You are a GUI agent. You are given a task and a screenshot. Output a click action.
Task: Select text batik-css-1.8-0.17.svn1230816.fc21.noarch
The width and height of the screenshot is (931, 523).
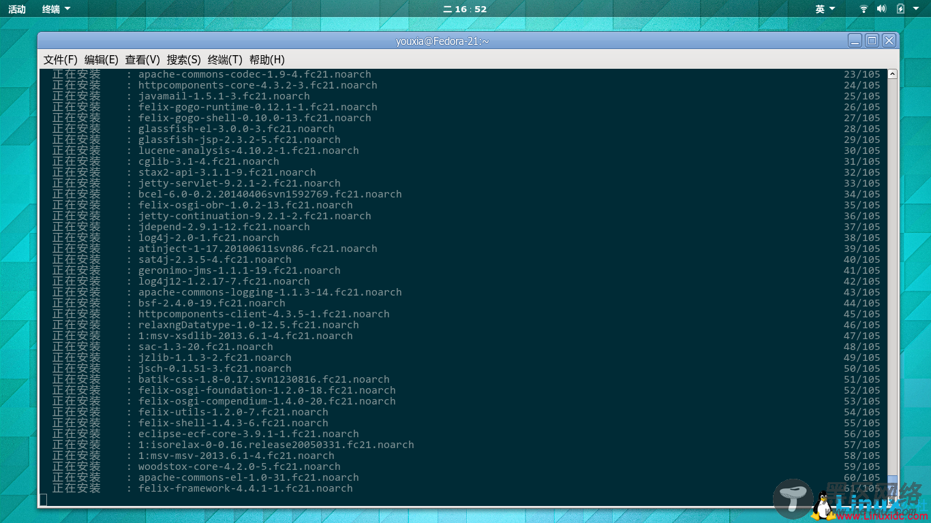(x=264, y=379)
